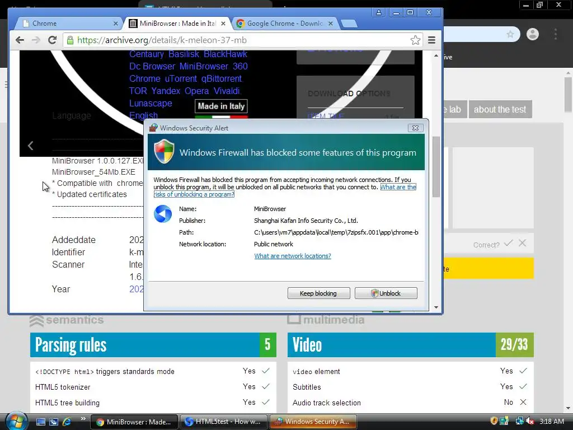
Task: Click the Unblock button
Action: (x=386, y=293)
